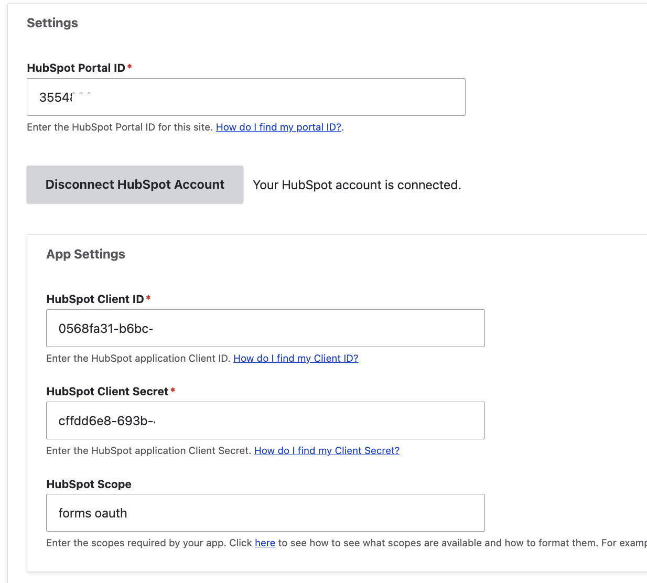Open the "How do I find my portal ID?" link
This screenshot has height=583, width=647.
point(278,127)
